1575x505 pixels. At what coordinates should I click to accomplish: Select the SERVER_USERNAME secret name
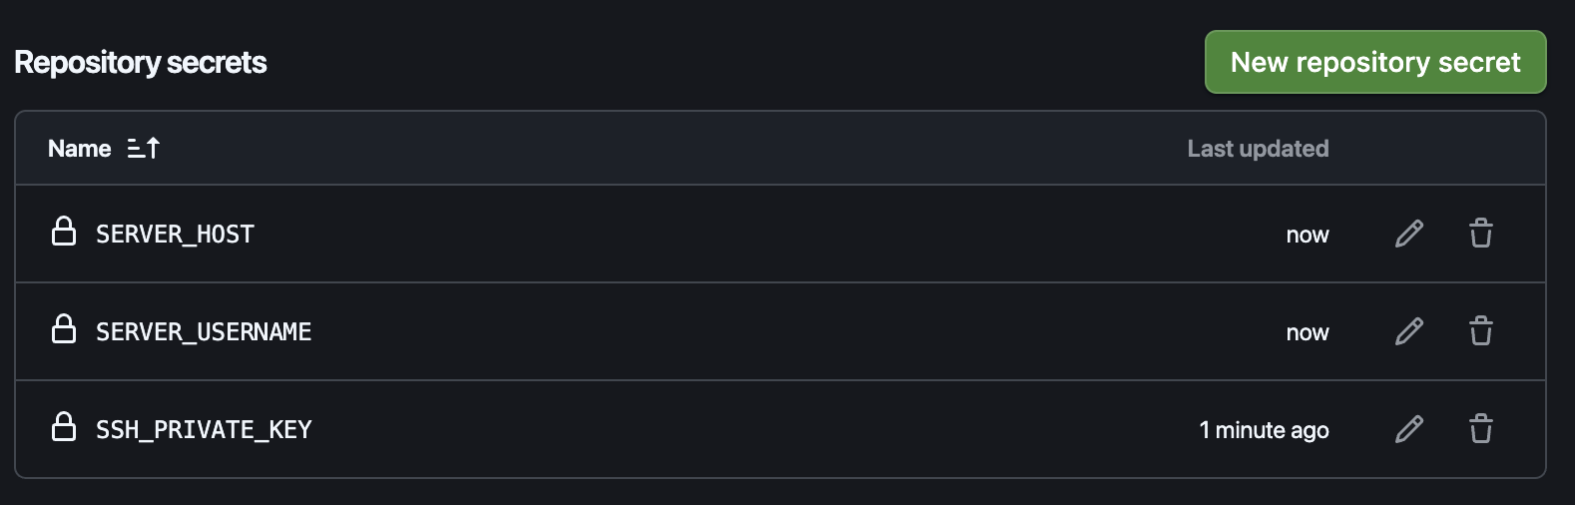coord(204,332)
